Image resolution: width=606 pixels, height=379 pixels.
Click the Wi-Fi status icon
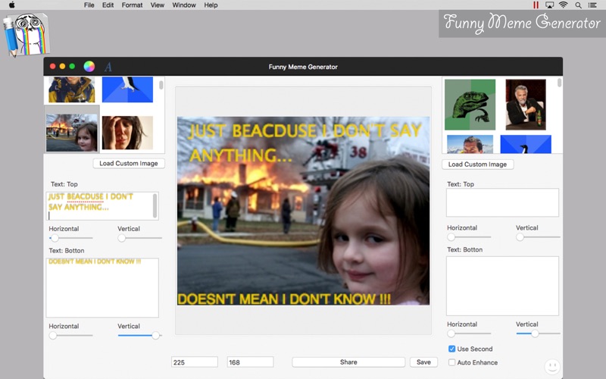tap(564, 5)
